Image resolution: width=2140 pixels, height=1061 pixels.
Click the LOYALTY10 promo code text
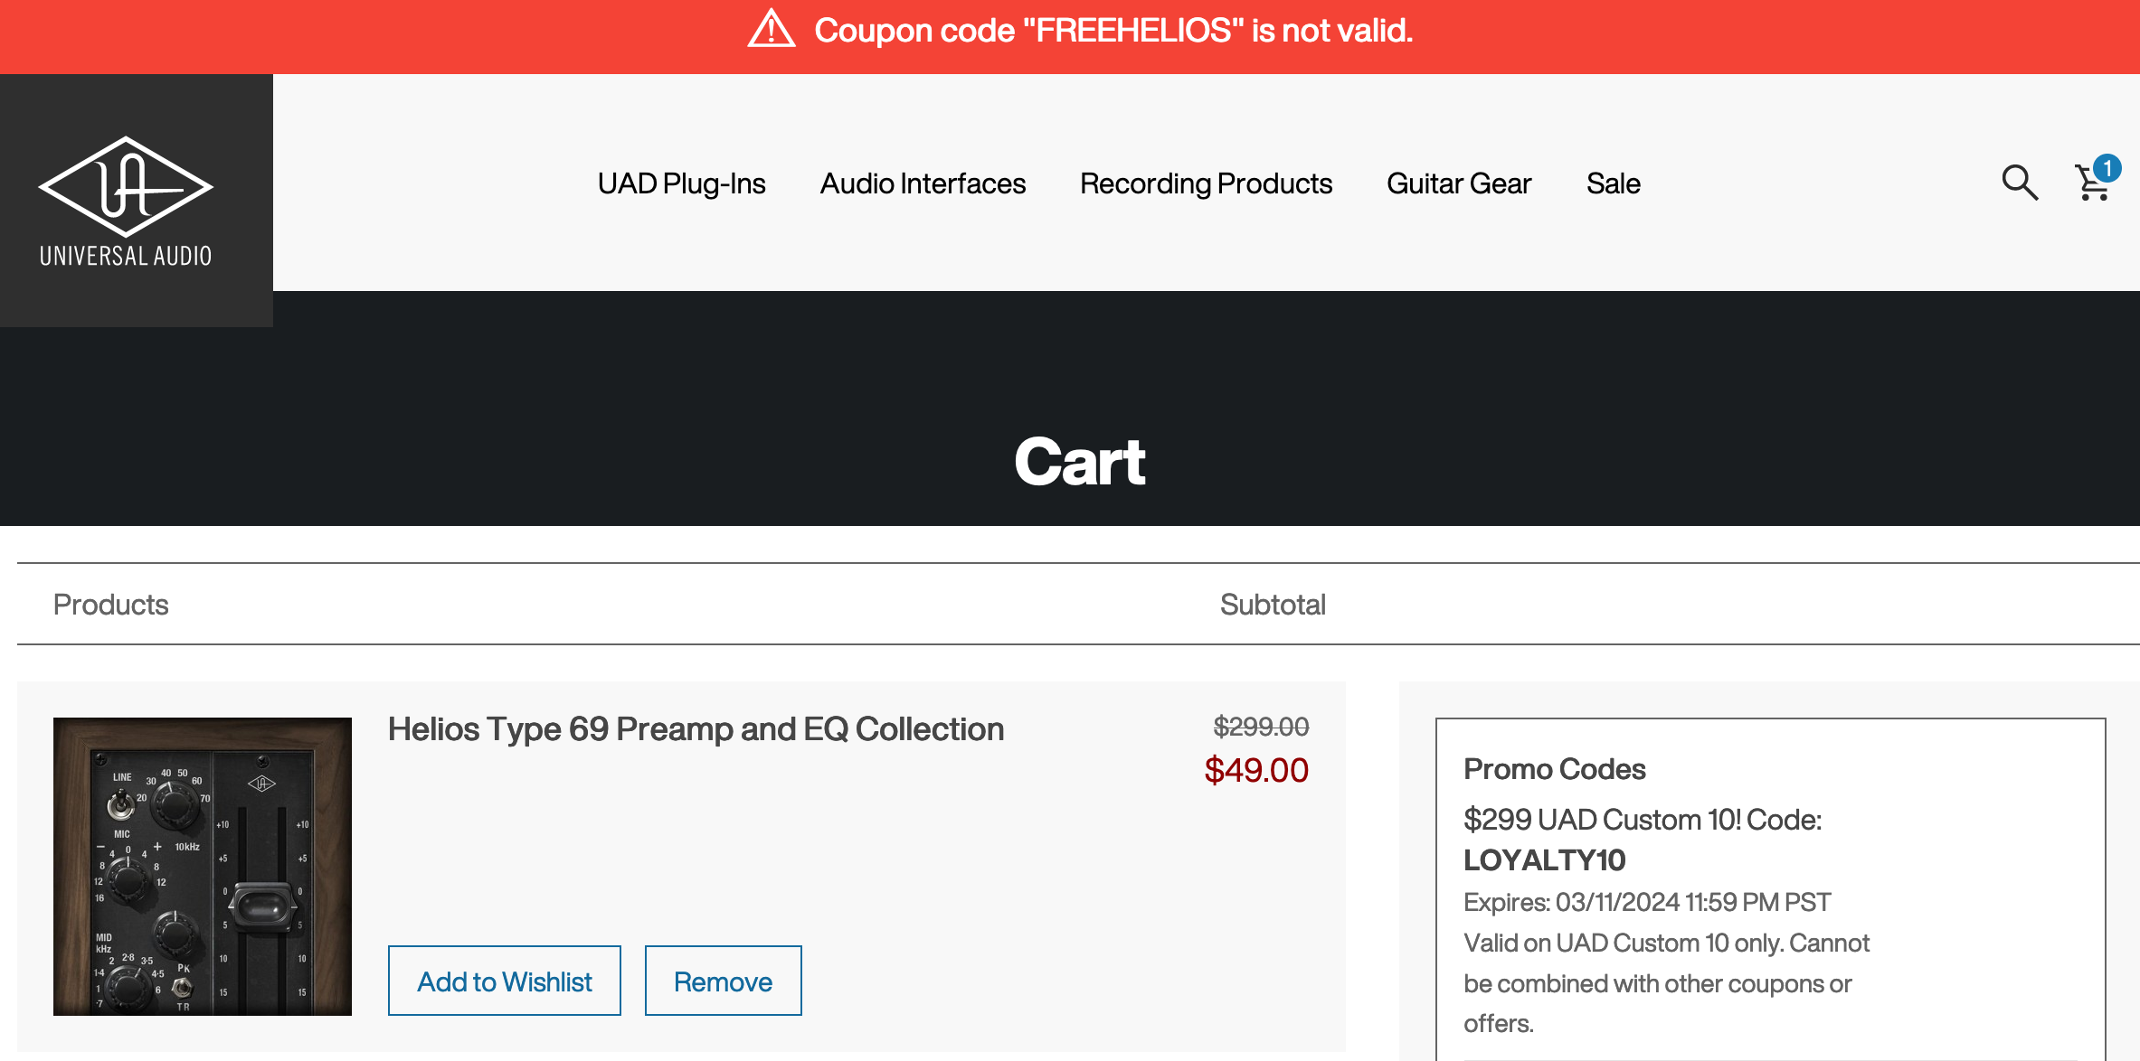point(1544,860)
